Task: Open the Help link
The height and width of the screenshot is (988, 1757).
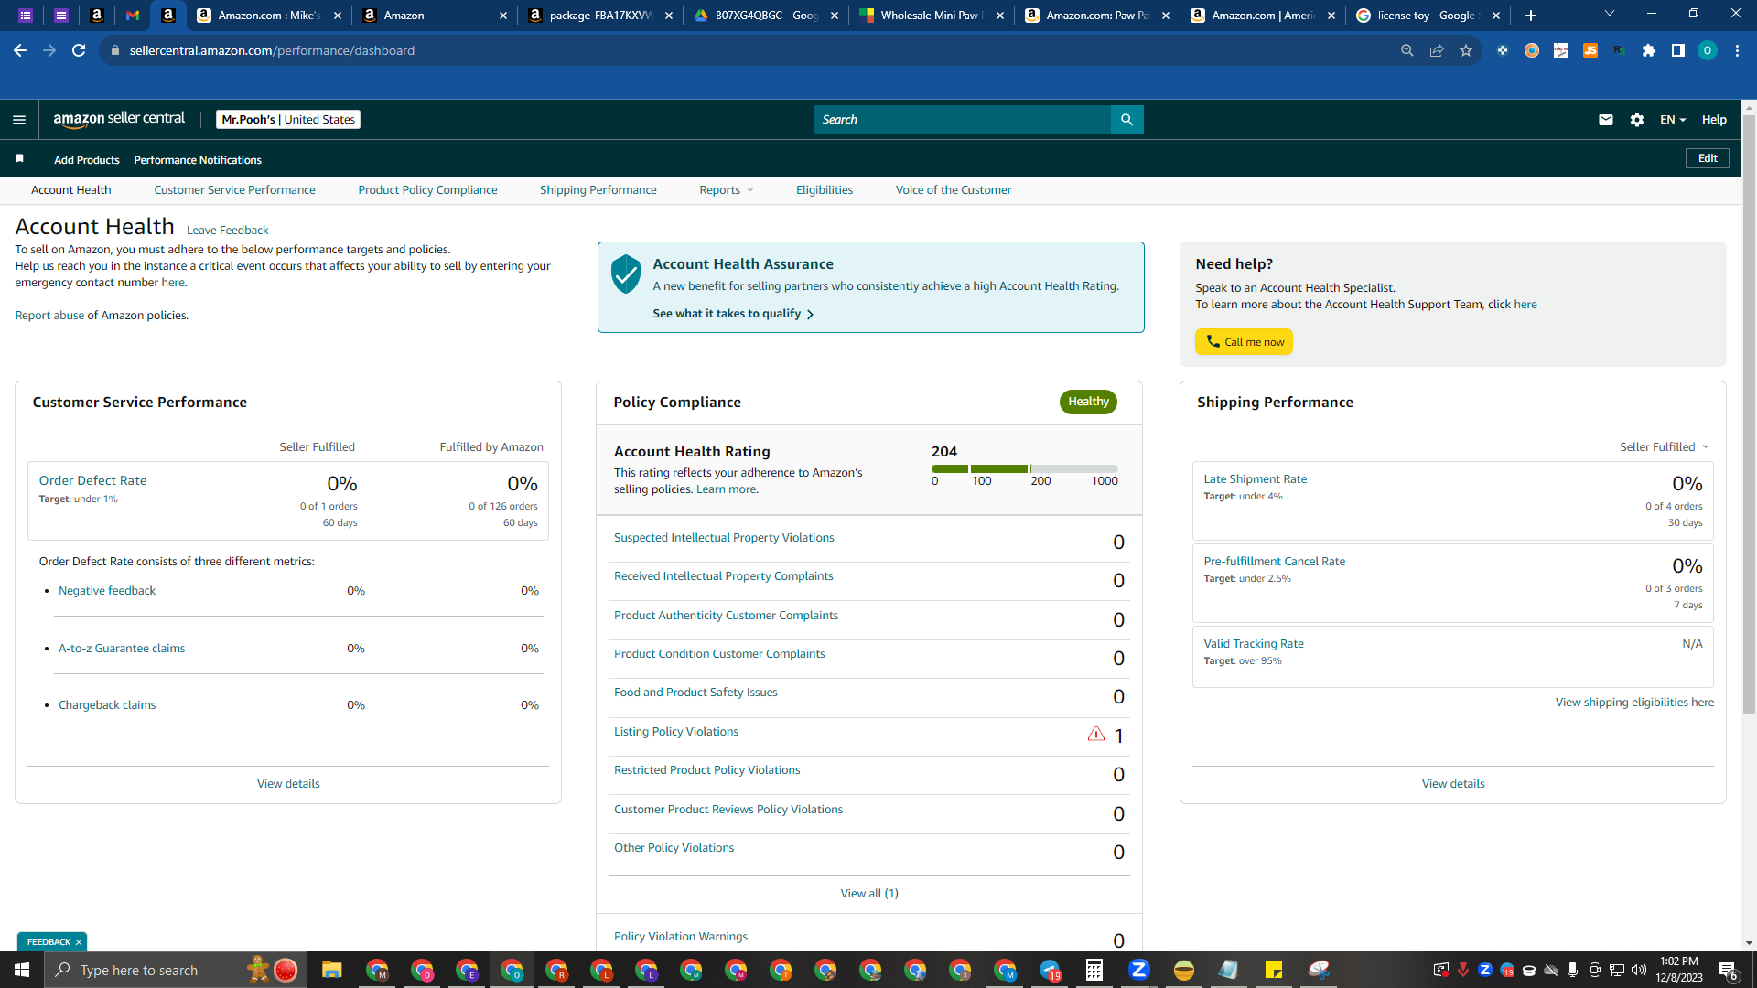Action: pos(1714,120)
